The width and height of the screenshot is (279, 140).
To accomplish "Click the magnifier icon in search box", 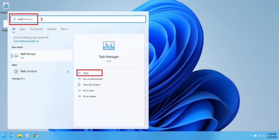I will click(14, 19).
